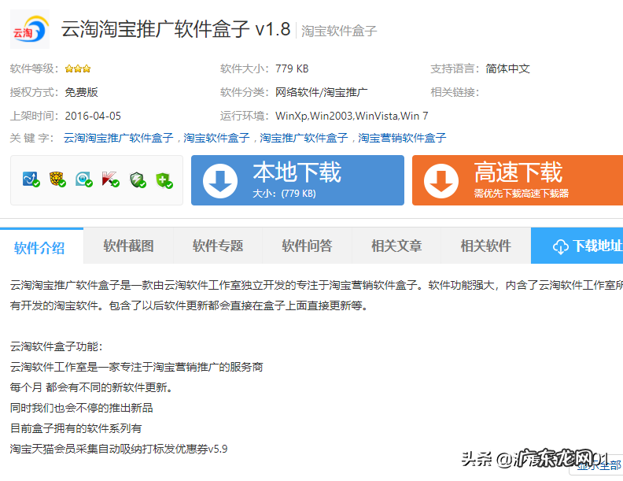
Task: Open the 软件问答 tab
Action: tap(307, 246)
